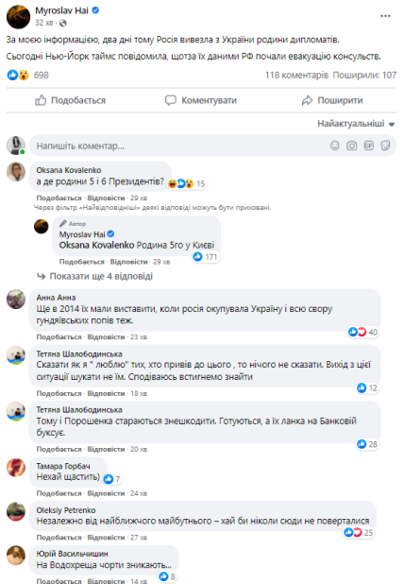The height and width of the screenshot is (584, 404).
Task: Open the Найактуальніші sorting dropdown
Action: 356,124
